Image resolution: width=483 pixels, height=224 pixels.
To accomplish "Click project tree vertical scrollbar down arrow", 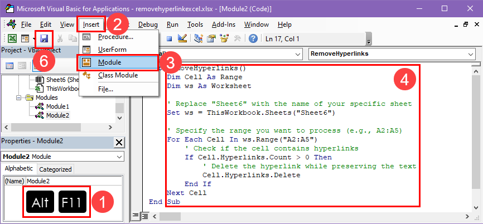I will 119,118.
